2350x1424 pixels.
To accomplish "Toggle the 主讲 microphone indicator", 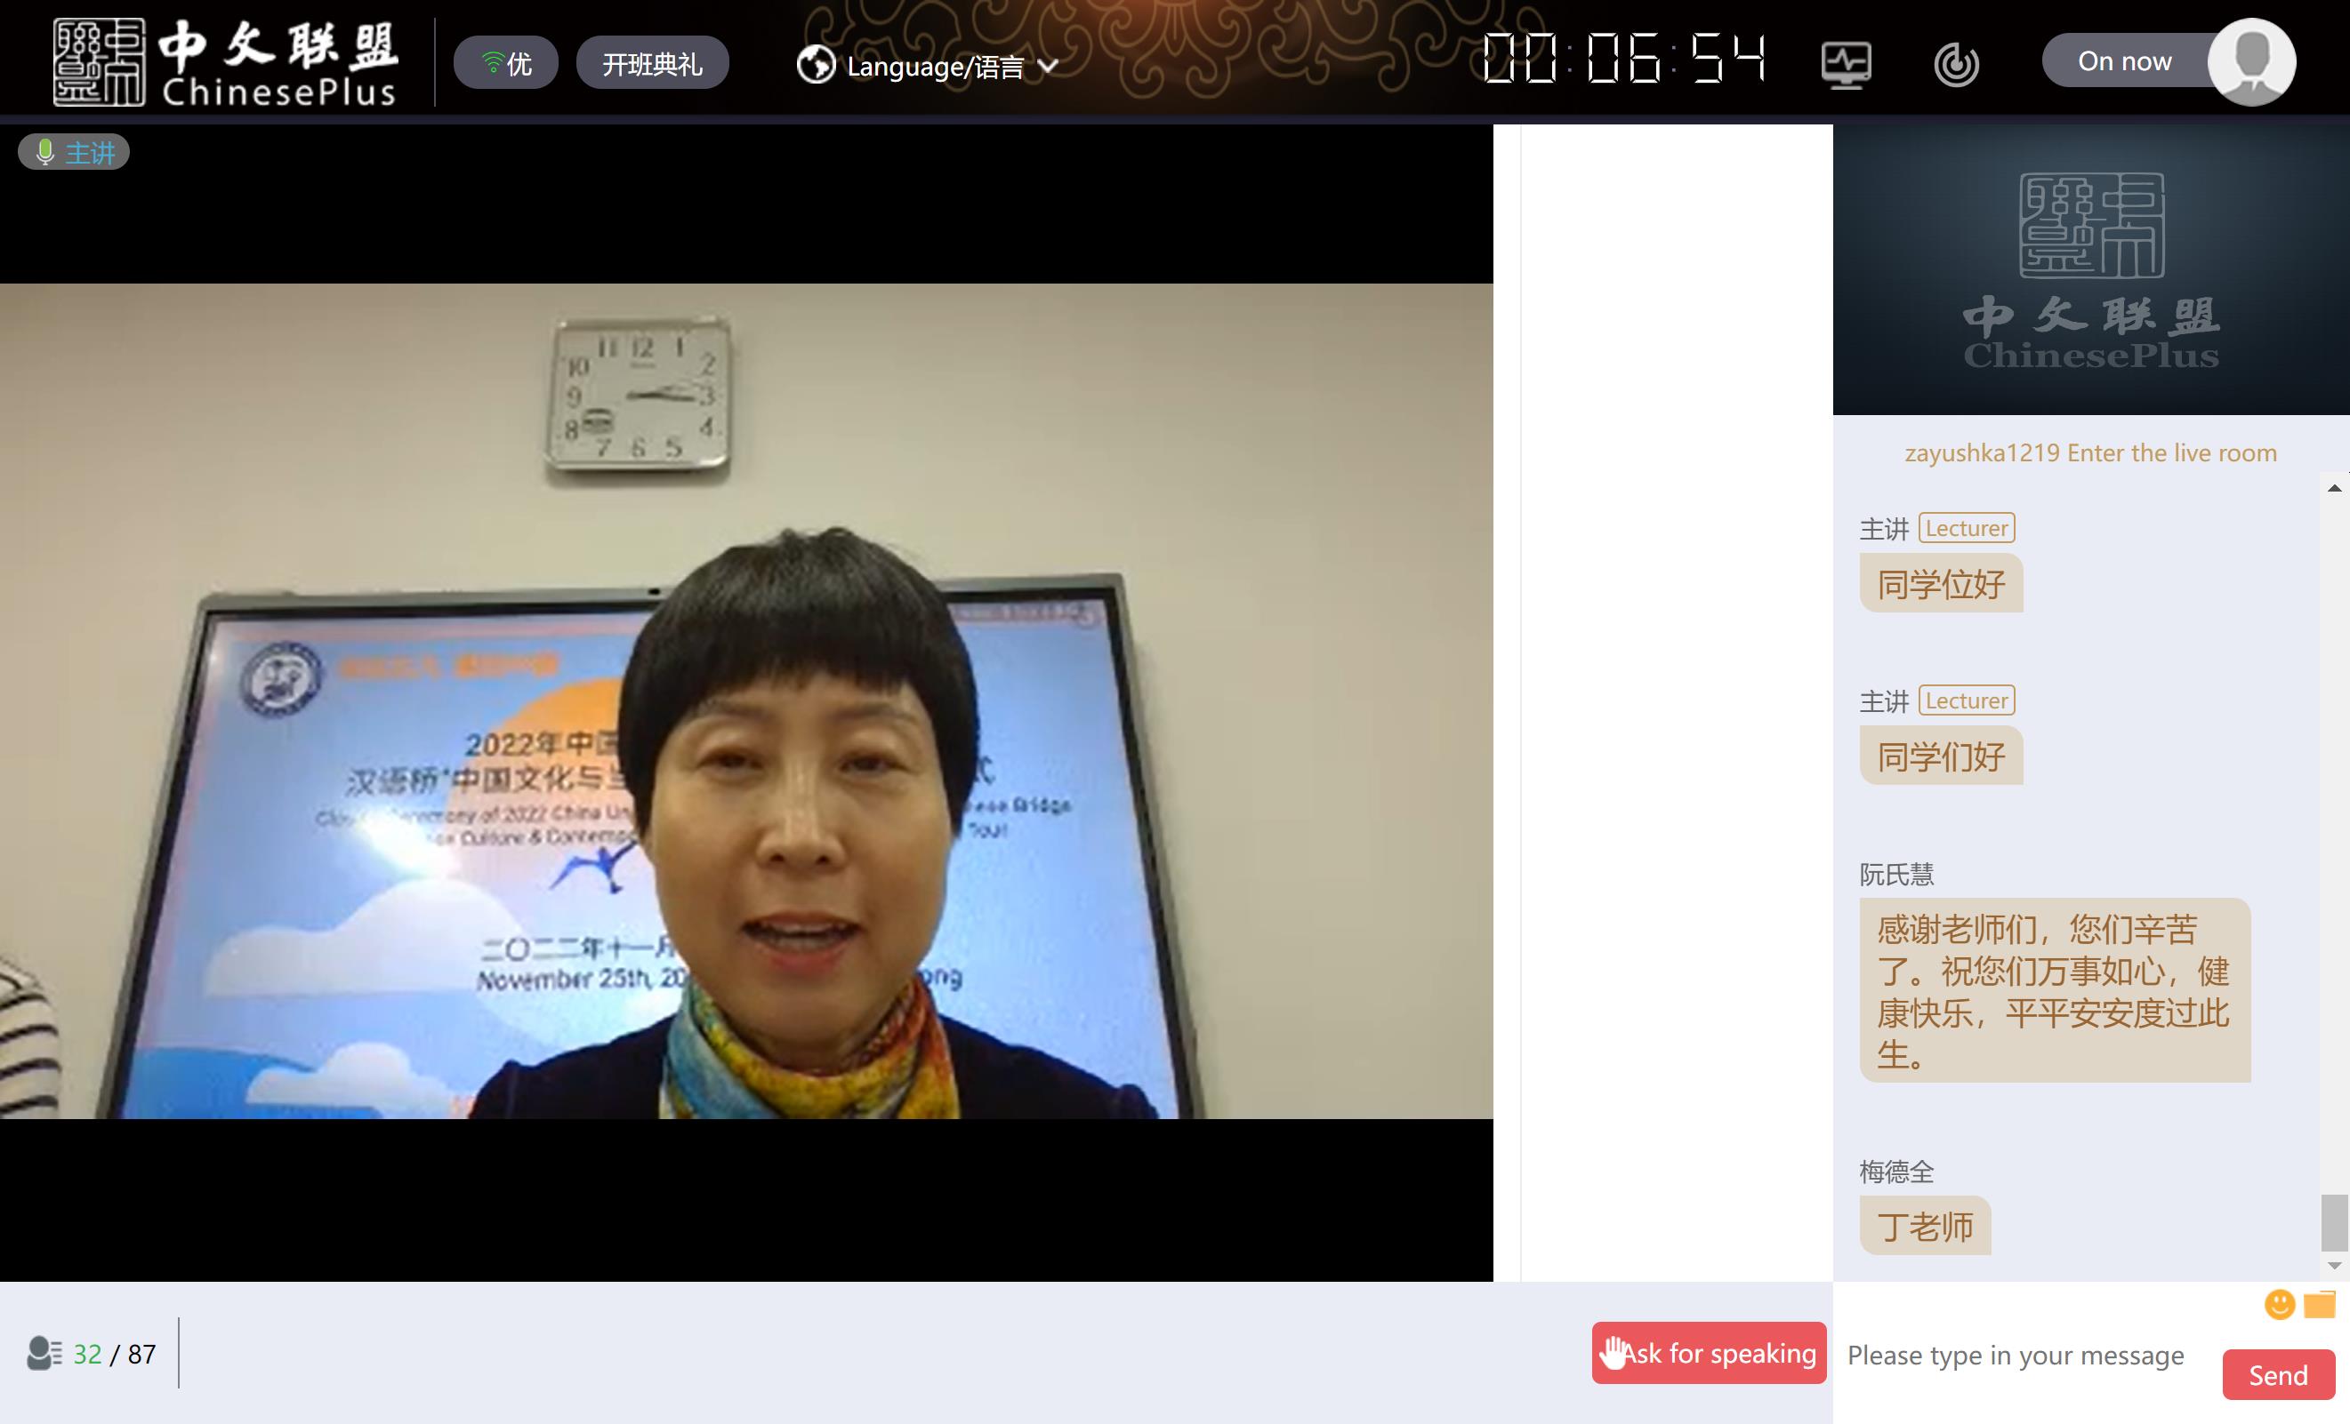I will (74, 153).
